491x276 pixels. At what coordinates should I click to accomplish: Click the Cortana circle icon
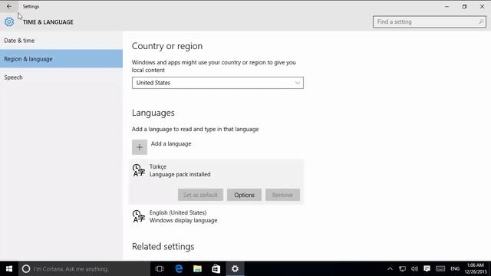26,269
